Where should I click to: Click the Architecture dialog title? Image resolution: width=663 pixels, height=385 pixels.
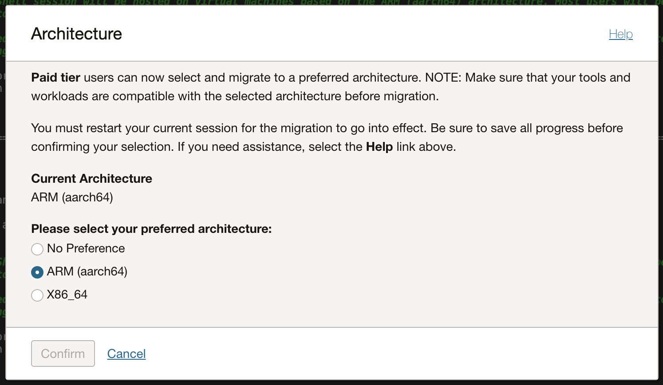coord(76,34)
